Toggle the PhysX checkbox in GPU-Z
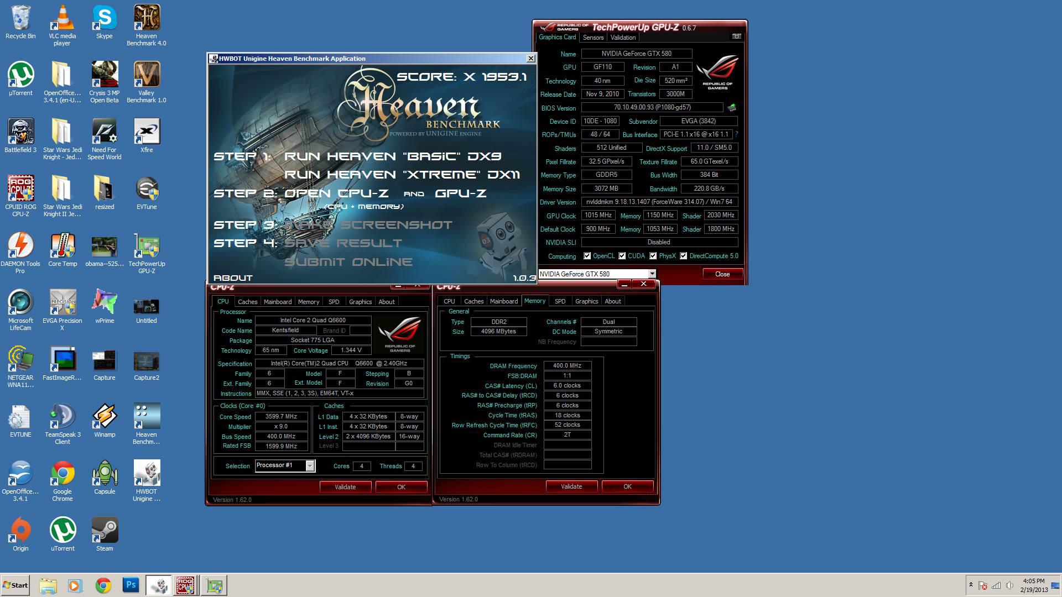This screenshot has height=597, width=1062. (653, 256)
